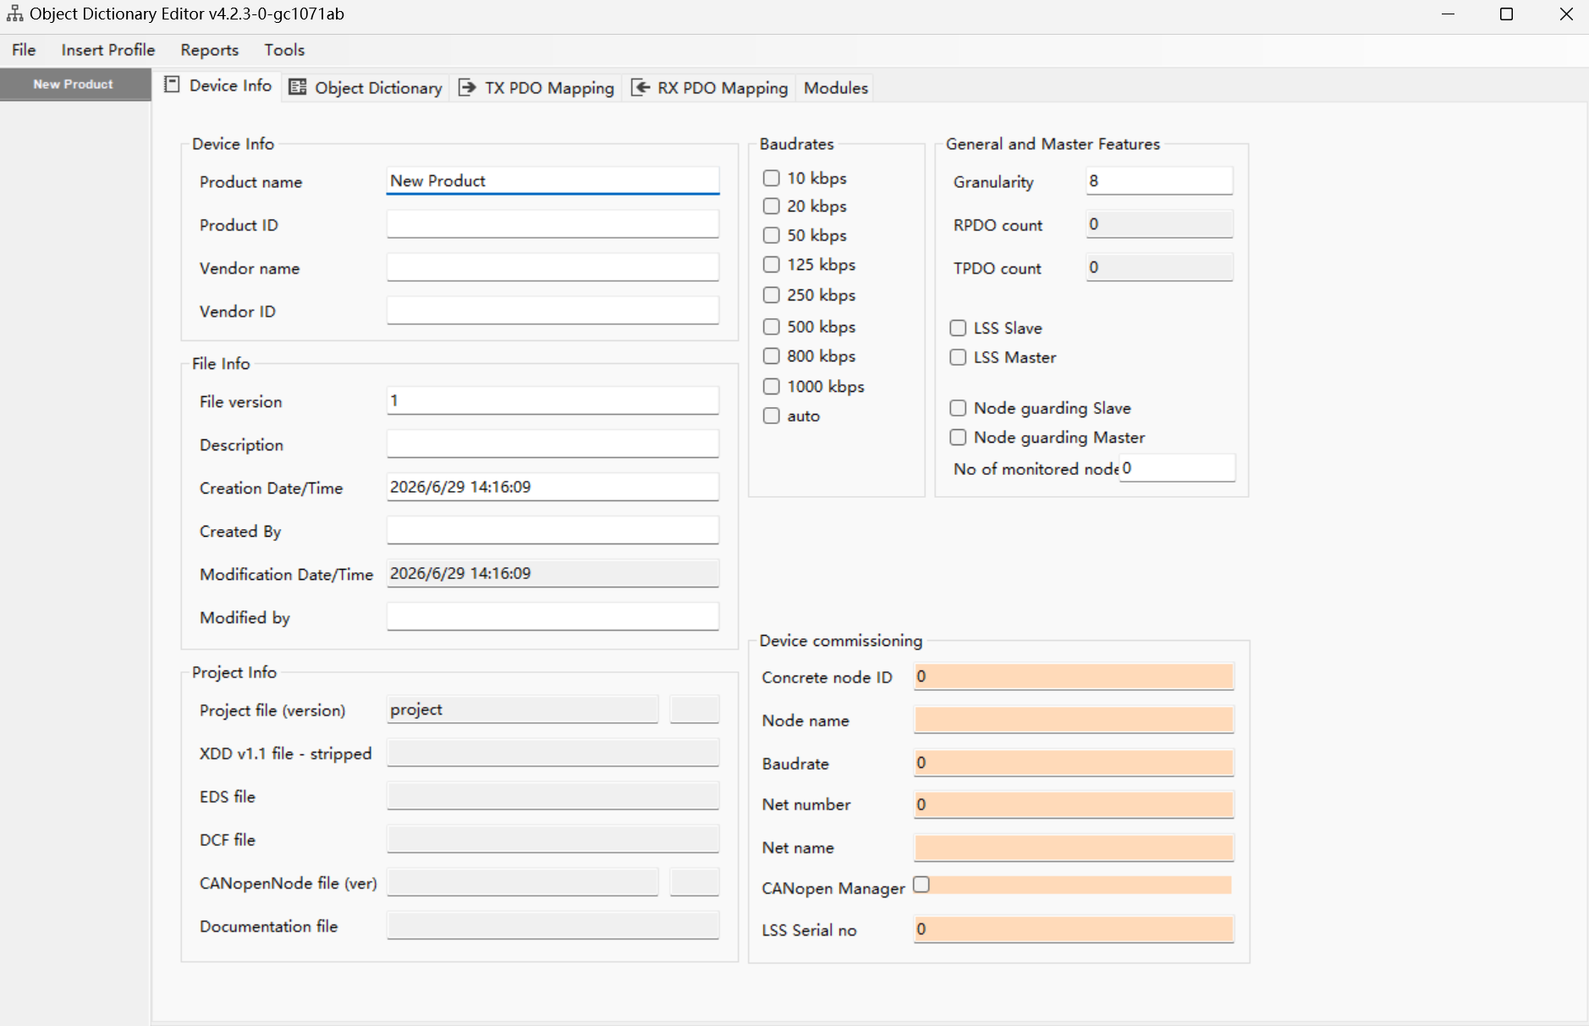Enable the 800 kbps baudrate checkbox
The width and height of the screenshot is (1589, 1026).
[x=771, y=356]
